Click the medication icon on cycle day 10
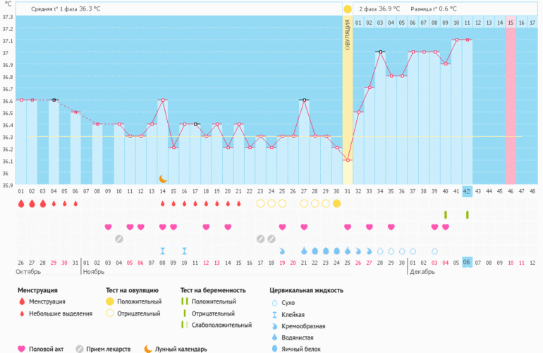 (119, 239)
